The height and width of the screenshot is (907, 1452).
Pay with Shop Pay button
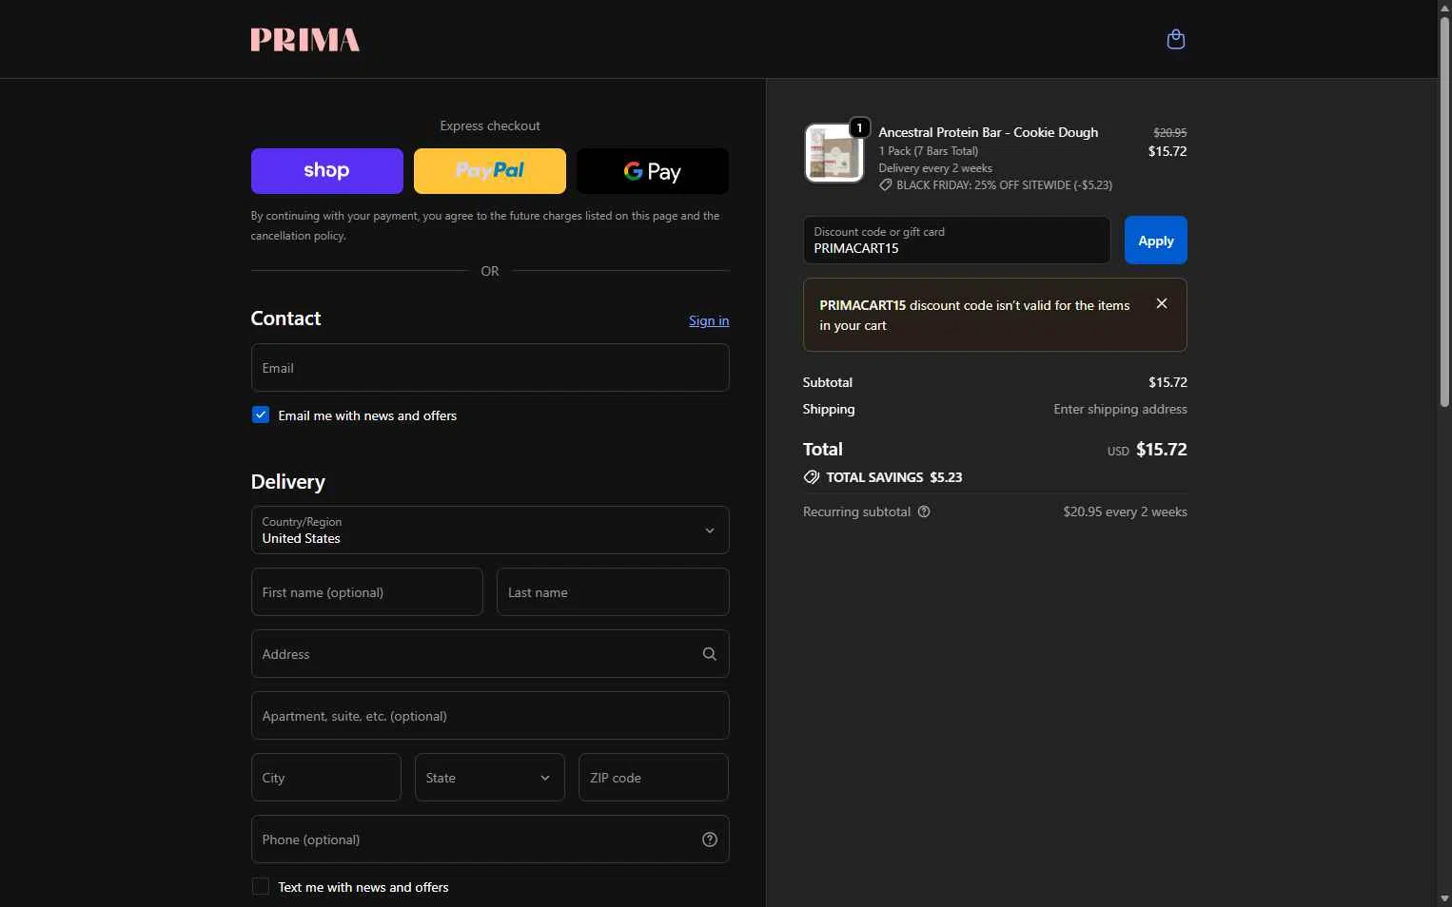coord(327,171)
